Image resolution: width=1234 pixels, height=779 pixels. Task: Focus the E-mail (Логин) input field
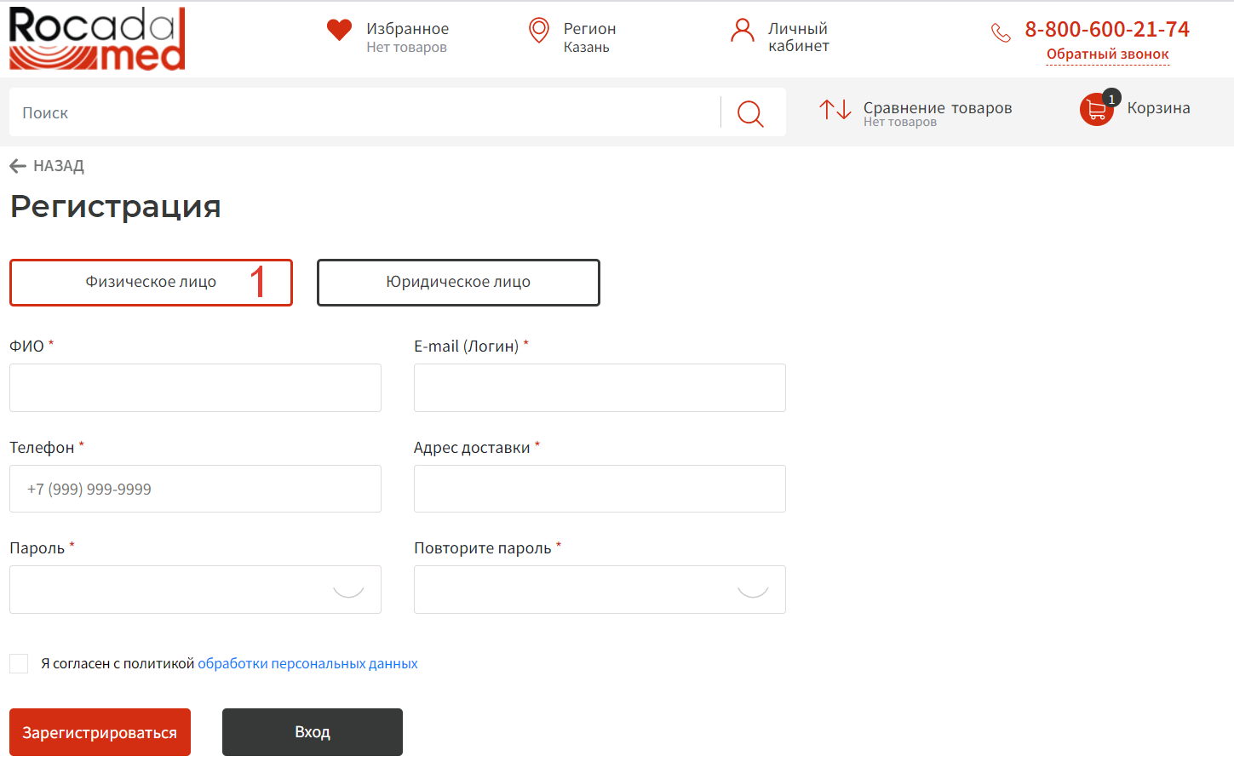(600, 388)
